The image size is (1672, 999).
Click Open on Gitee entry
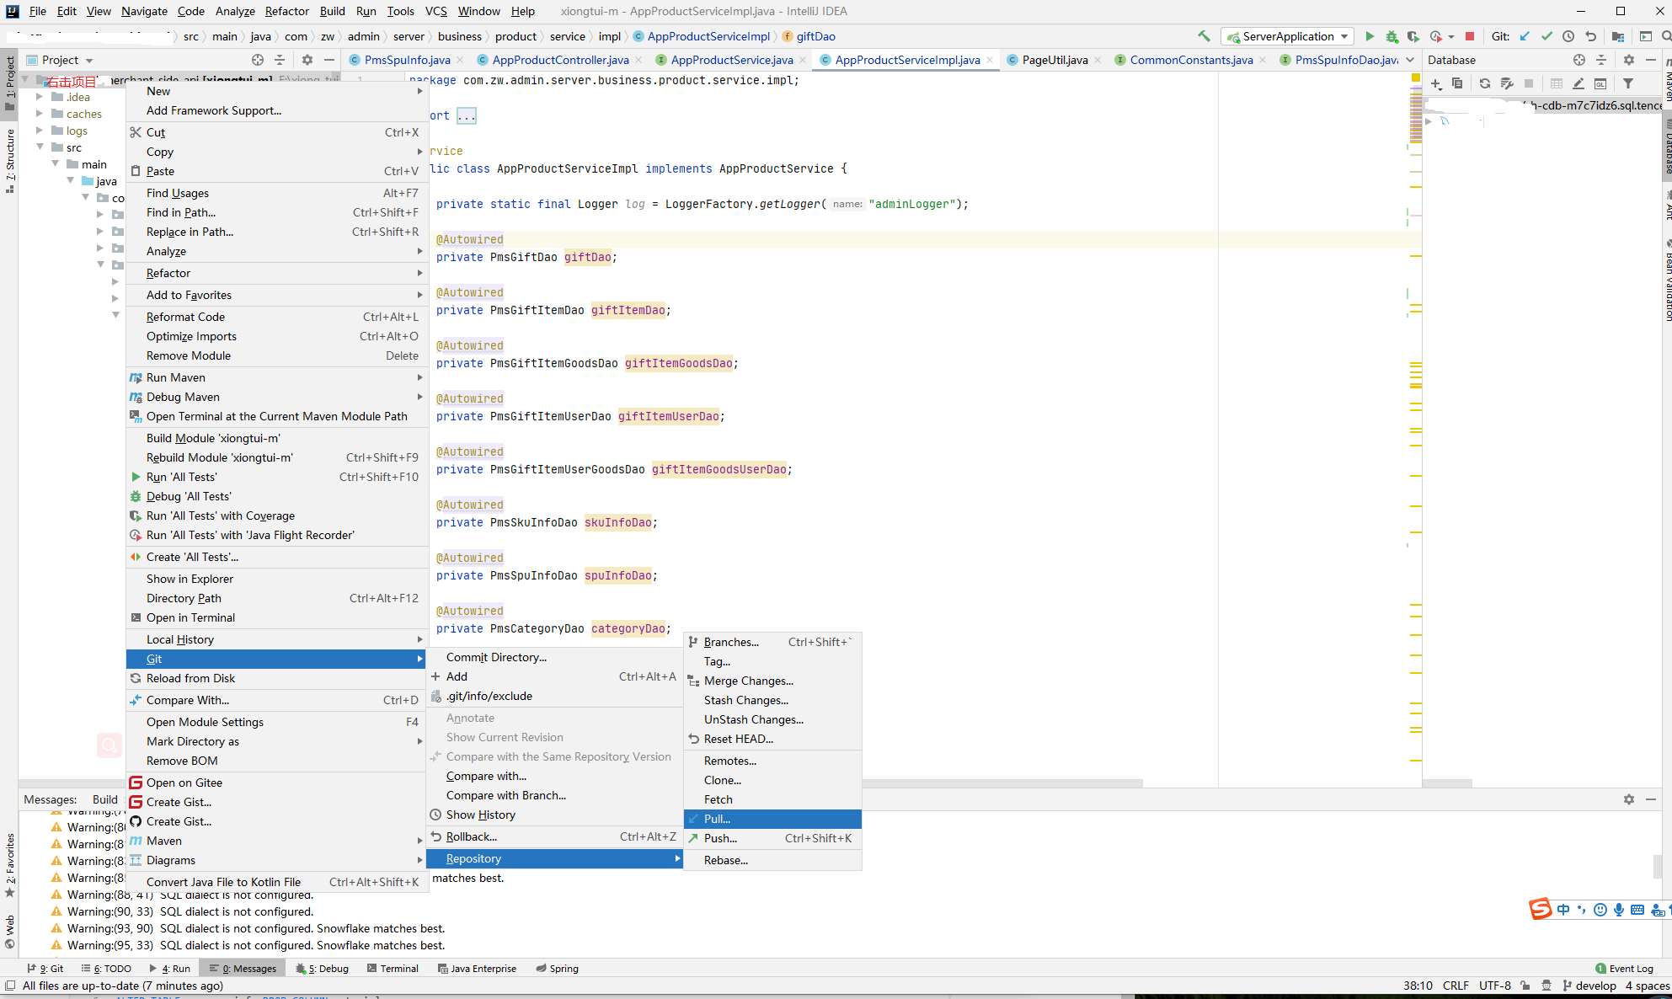(x=276, y=783)
